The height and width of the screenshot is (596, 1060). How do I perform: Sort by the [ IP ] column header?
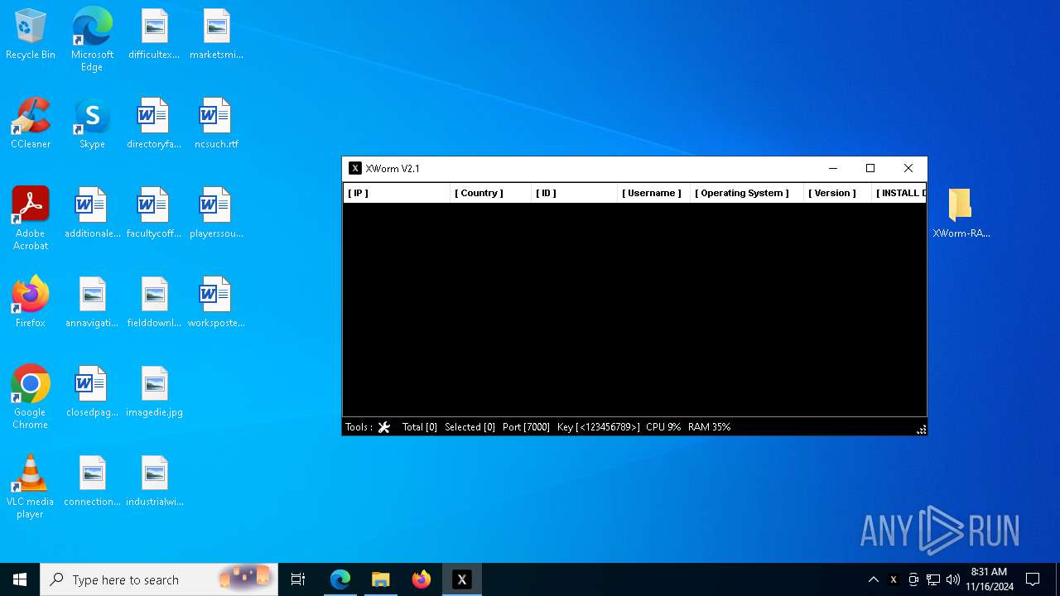pos(397,193)
